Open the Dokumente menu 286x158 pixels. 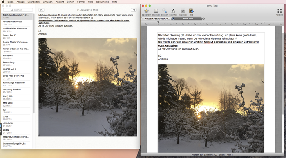click(x=103, y=2)
